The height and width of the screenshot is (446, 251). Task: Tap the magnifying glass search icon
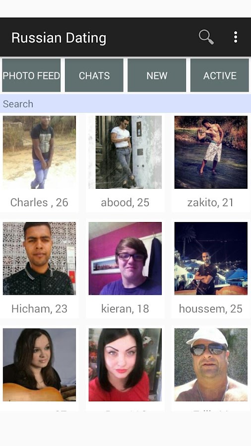click(x=206, y=37)
